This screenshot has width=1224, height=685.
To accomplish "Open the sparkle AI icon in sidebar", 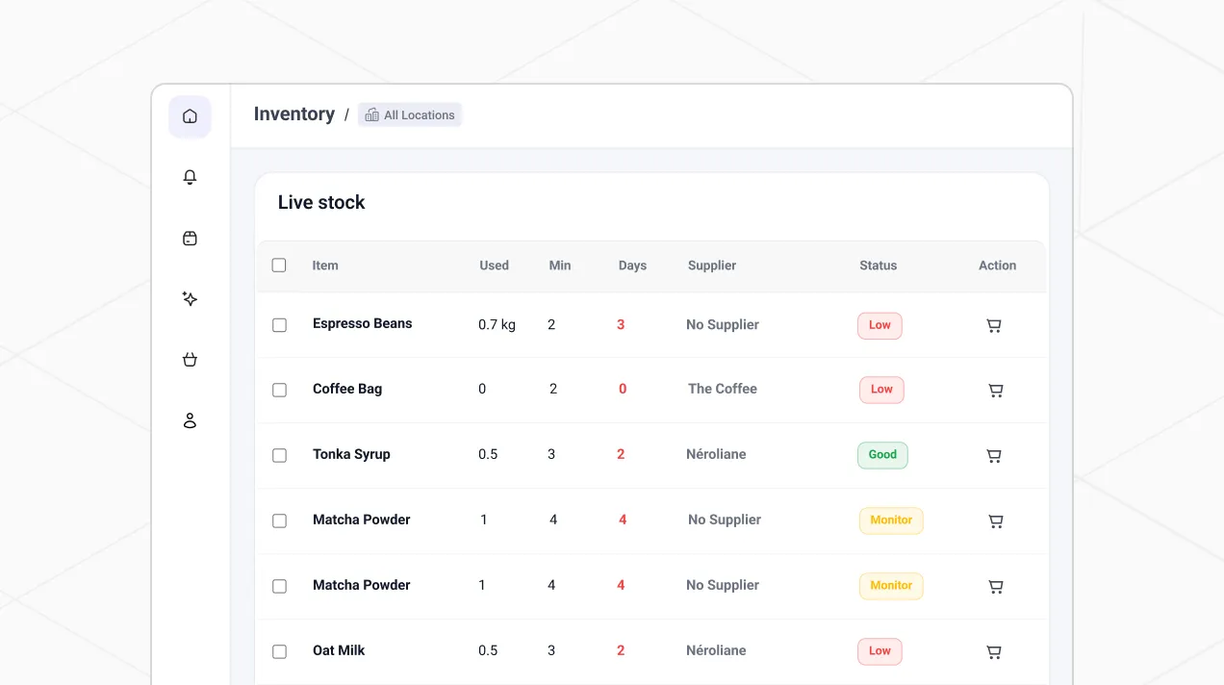I will tap(190, 299).
